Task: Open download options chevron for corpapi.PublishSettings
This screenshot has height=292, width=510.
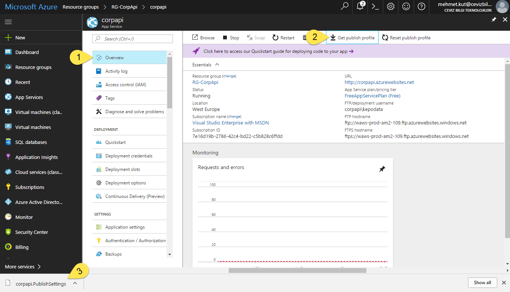Action: (x=75, y=283)
